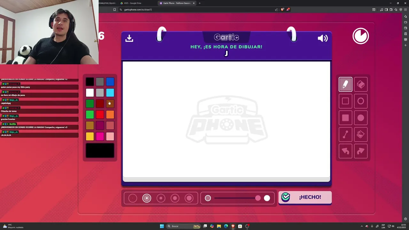Switch to the 2025 - Google Drive tab
The image size is (409, 230).
137,3
